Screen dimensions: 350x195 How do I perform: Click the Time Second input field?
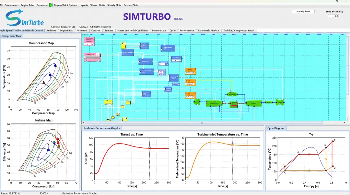click(333, 16)
